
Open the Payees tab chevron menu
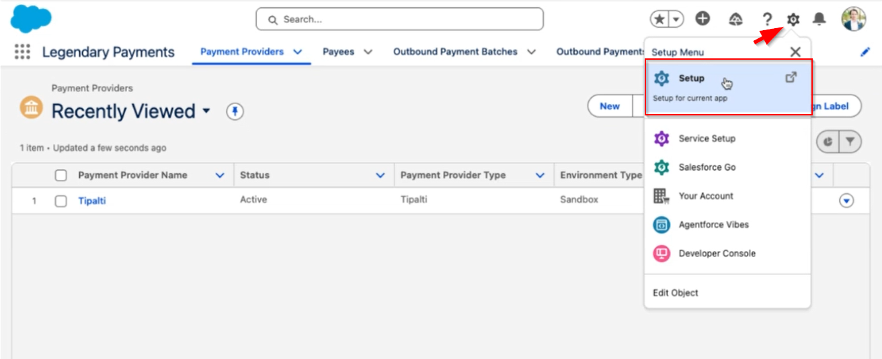tap(368, 52)
